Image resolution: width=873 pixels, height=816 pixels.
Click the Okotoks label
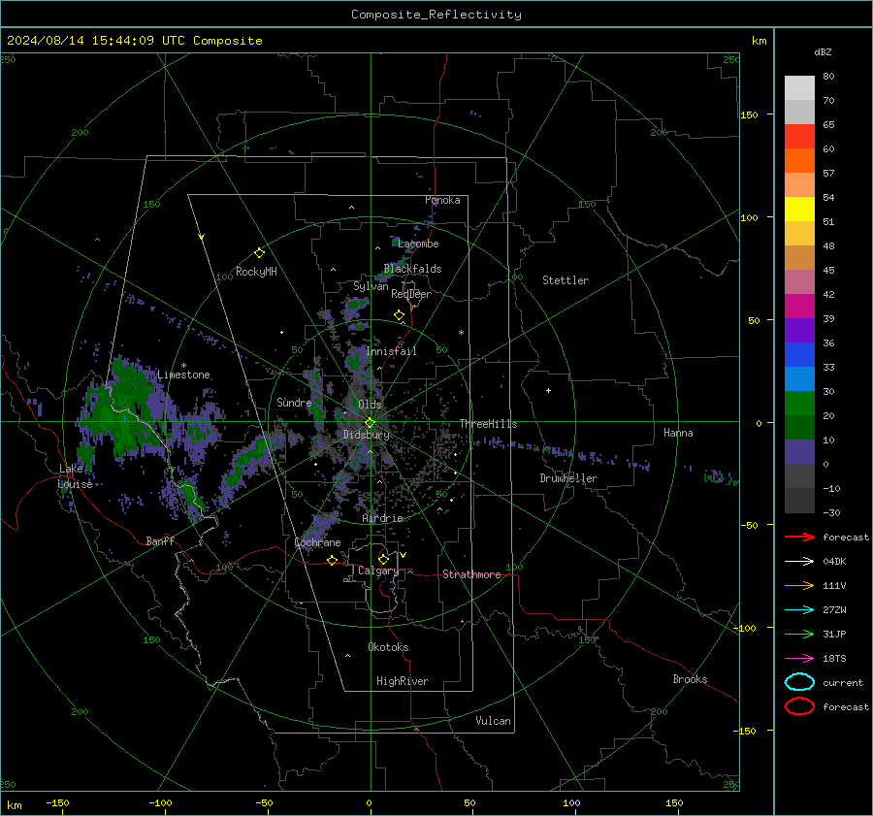point(388,647)
